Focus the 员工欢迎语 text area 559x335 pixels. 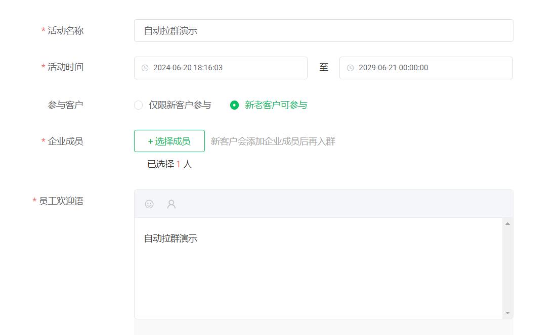click(x=318, y=268)
